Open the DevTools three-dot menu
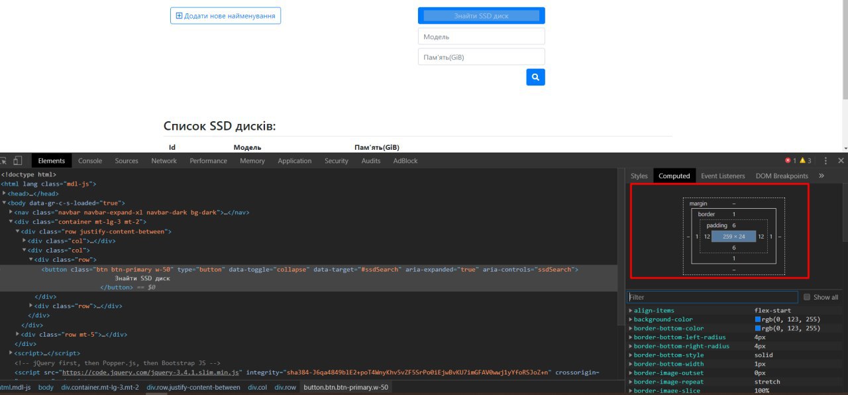Viewport: 848px width, 395px height. pyautogui.click(x=825, y=160)
